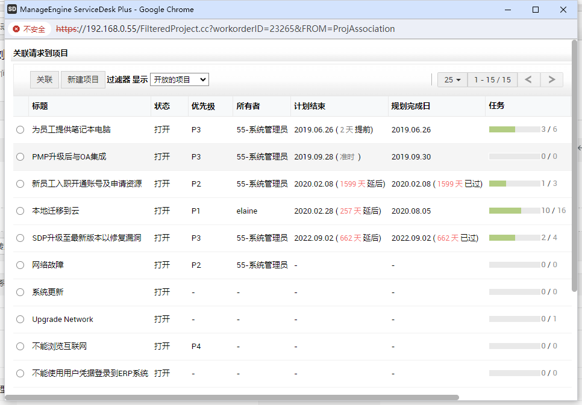Image resolution: width=582 pixels, height=405 pixels.
Task: Choose the Upgrade Network project radio button
Action: point(20,320)
